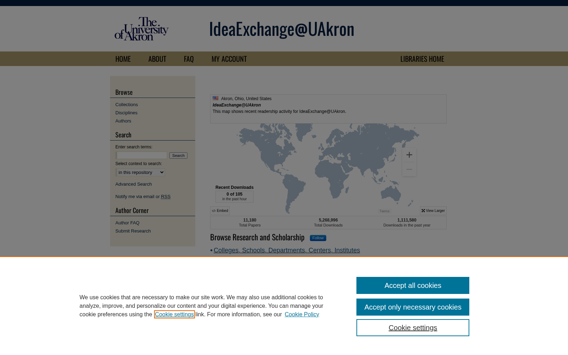Click the University of Akron logo
568x355 pixels.
click(142, 29)
